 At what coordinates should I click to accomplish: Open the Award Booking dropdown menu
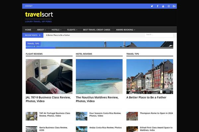[125, 30]
